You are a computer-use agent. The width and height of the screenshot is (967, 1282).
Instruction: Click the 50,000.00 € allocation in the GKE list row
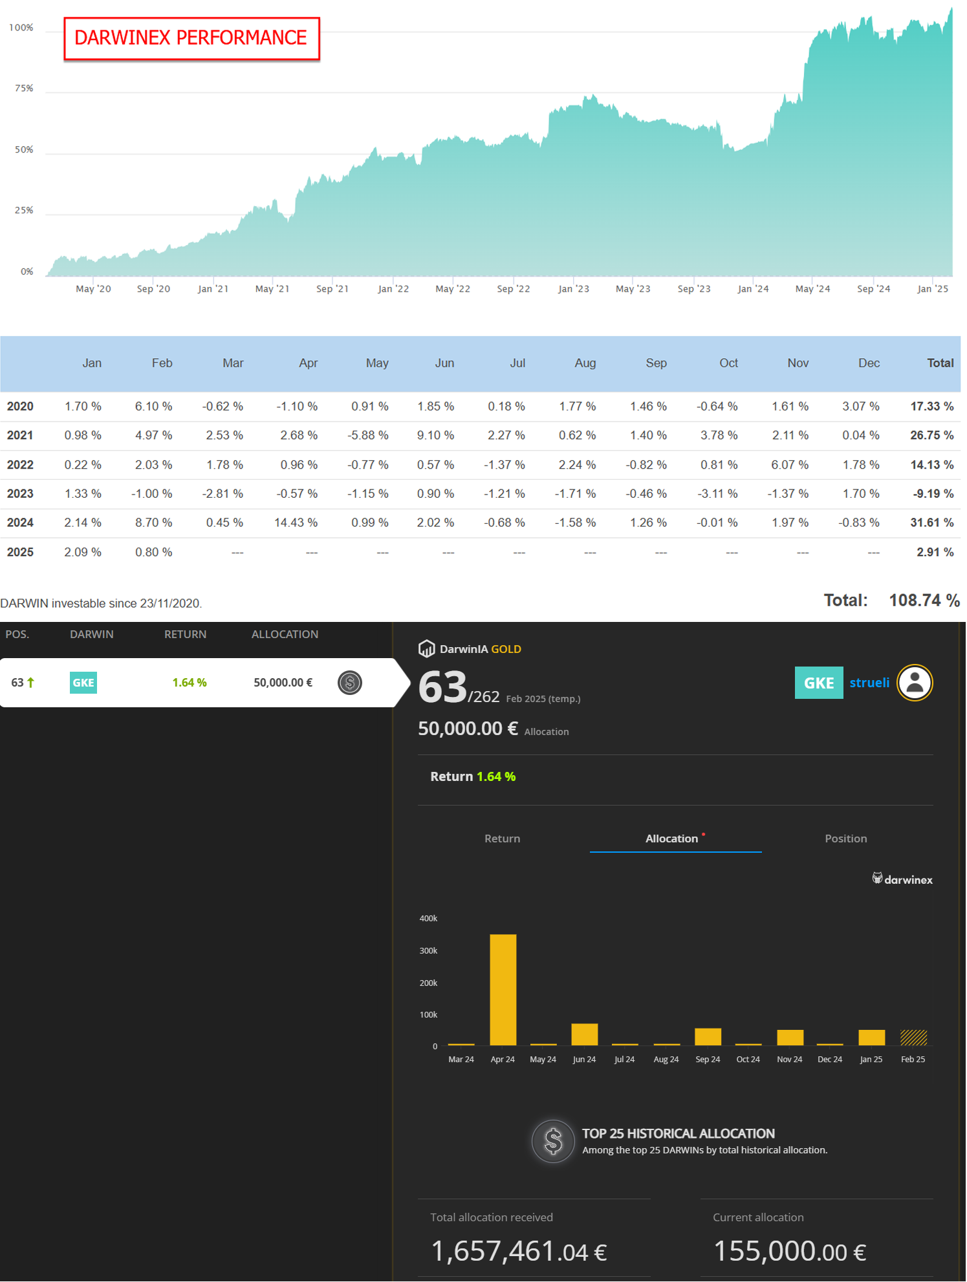coord(283,683)
